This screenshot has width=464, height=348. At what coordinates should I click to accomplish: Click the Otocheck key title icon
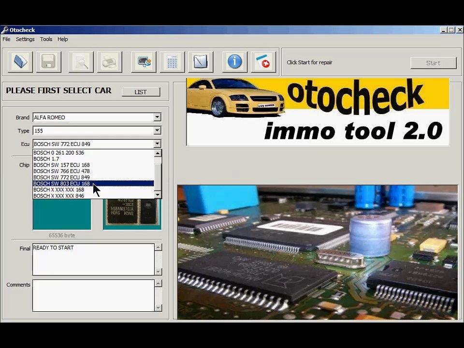pos(5,30)
